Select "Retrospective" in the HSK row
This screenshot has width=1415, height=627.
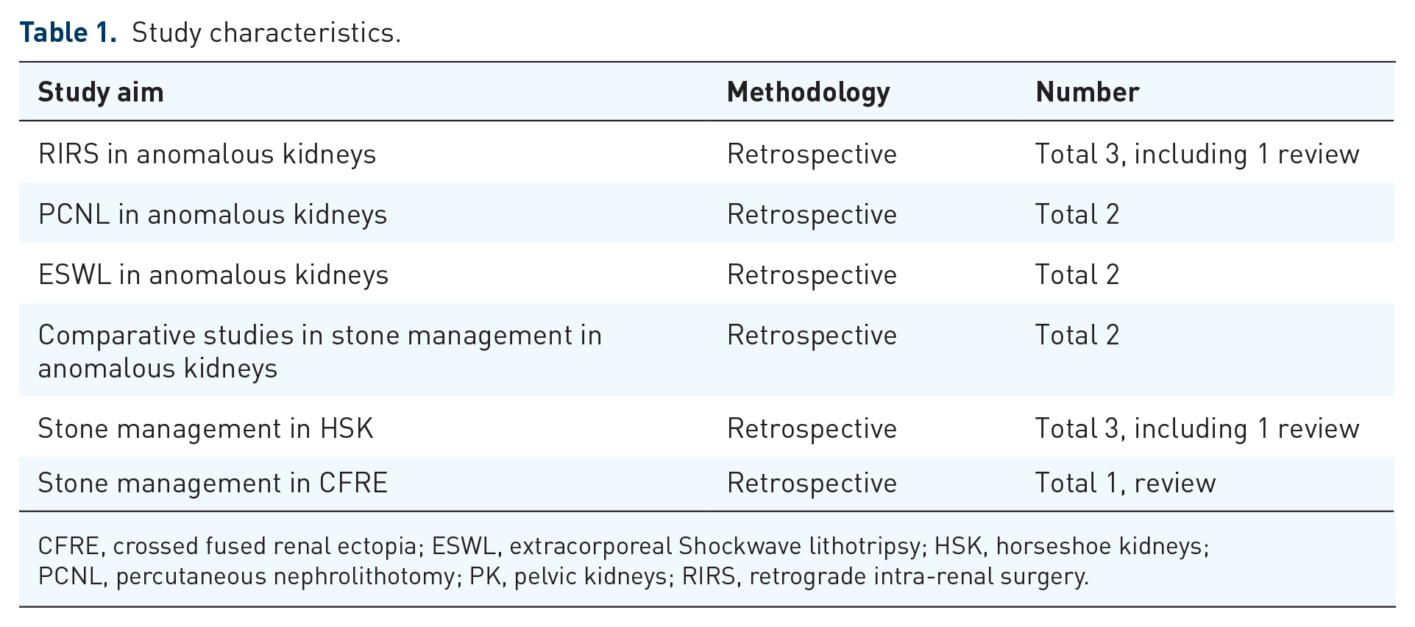click(x=812, y=429)
